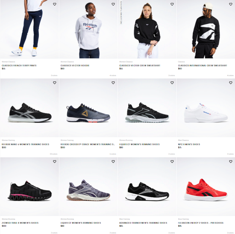The height and width of the screenshot is (234, 235).
Task: Open Classics Vector Hoodie product title
Action: (x=75, y=65)
